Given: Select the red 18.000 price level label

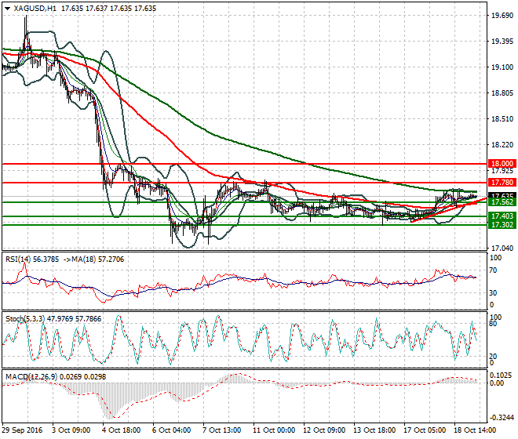Looking at the screenshot, I should (x=502, y=164).
